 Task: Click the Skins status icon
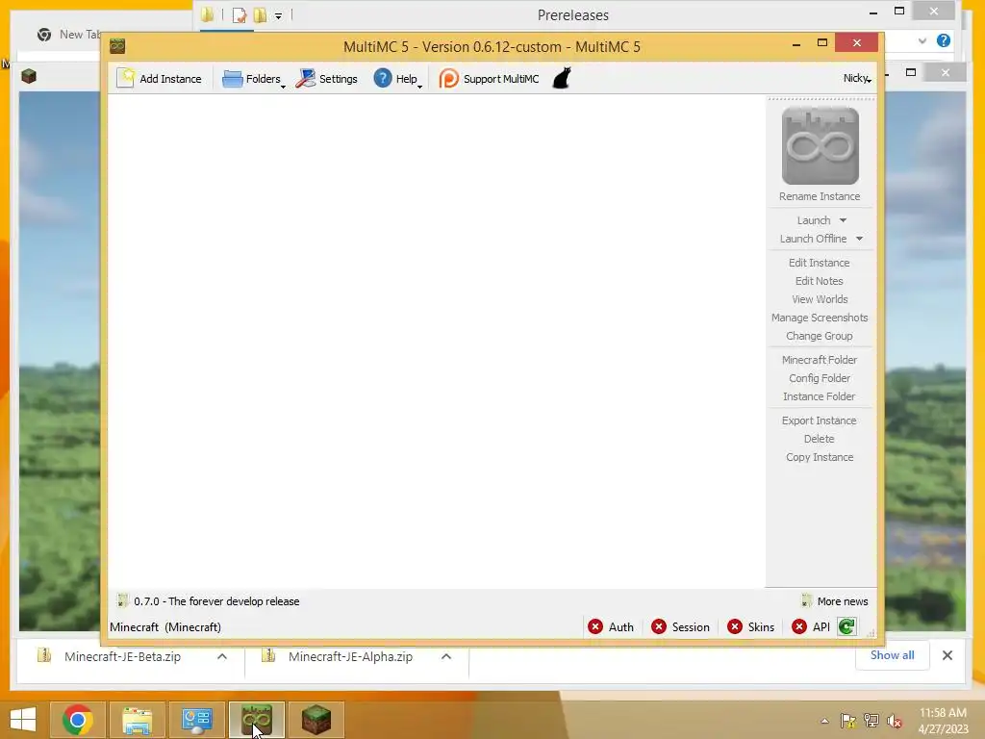click(x=734, y=627)
